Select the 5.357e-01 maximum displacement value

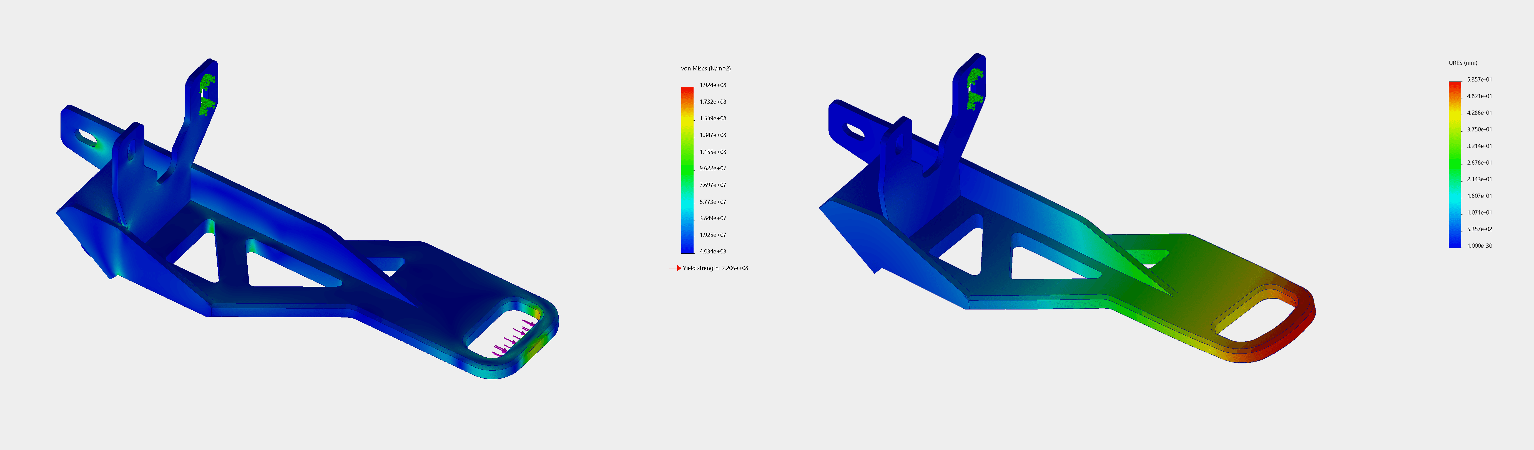(x=1479, y=79)
